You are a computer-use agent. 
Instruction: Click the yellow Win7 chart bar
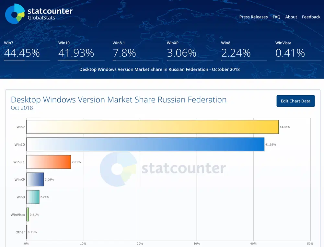pyautogui.click(x=152, y=127)
